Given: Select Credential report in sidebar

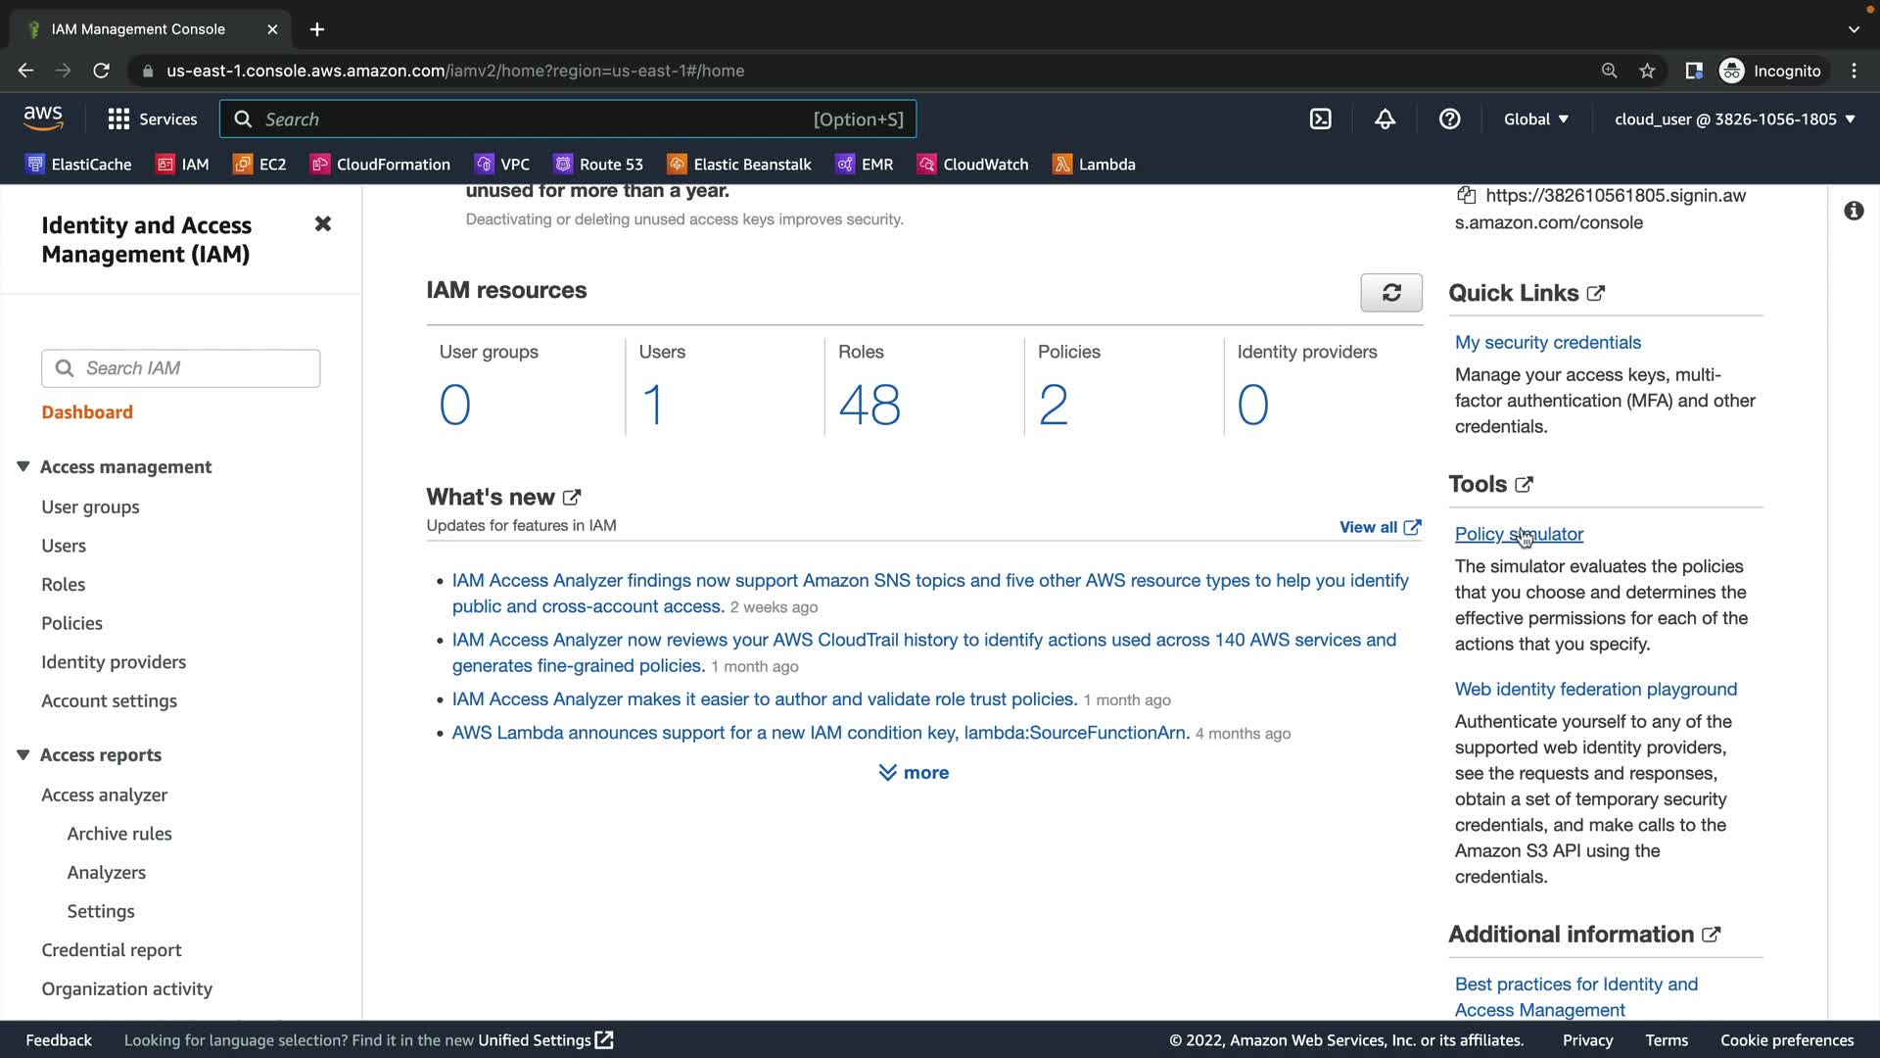Looking at the screenshot, I should tap(111, 950).
